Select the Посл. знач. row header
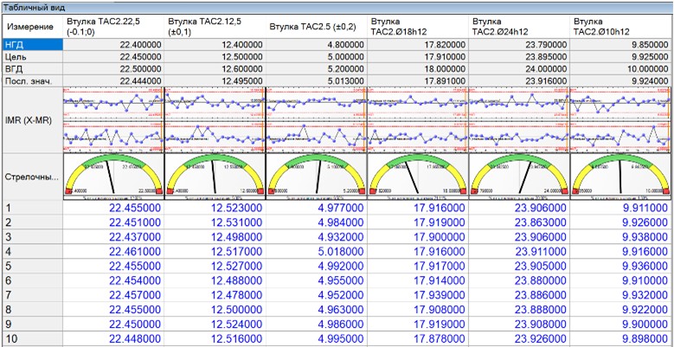This screenshot has width=674, height=347. (32, 81)
